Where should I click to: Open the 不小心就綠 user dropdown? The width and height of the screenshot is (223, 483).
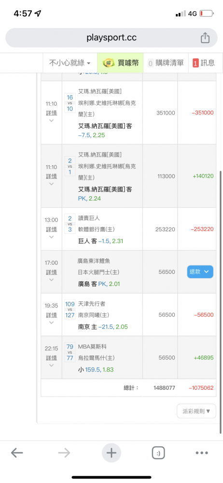[70, 63]
